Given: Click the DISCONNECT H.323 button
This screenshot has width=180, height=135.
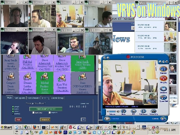Looking at the screenshot, I should click(46, 109).
